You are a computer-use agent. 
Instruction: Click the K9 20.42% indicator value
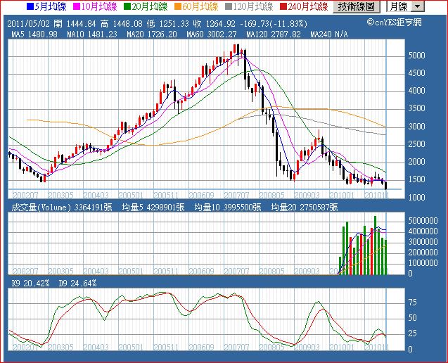[30, 284]
